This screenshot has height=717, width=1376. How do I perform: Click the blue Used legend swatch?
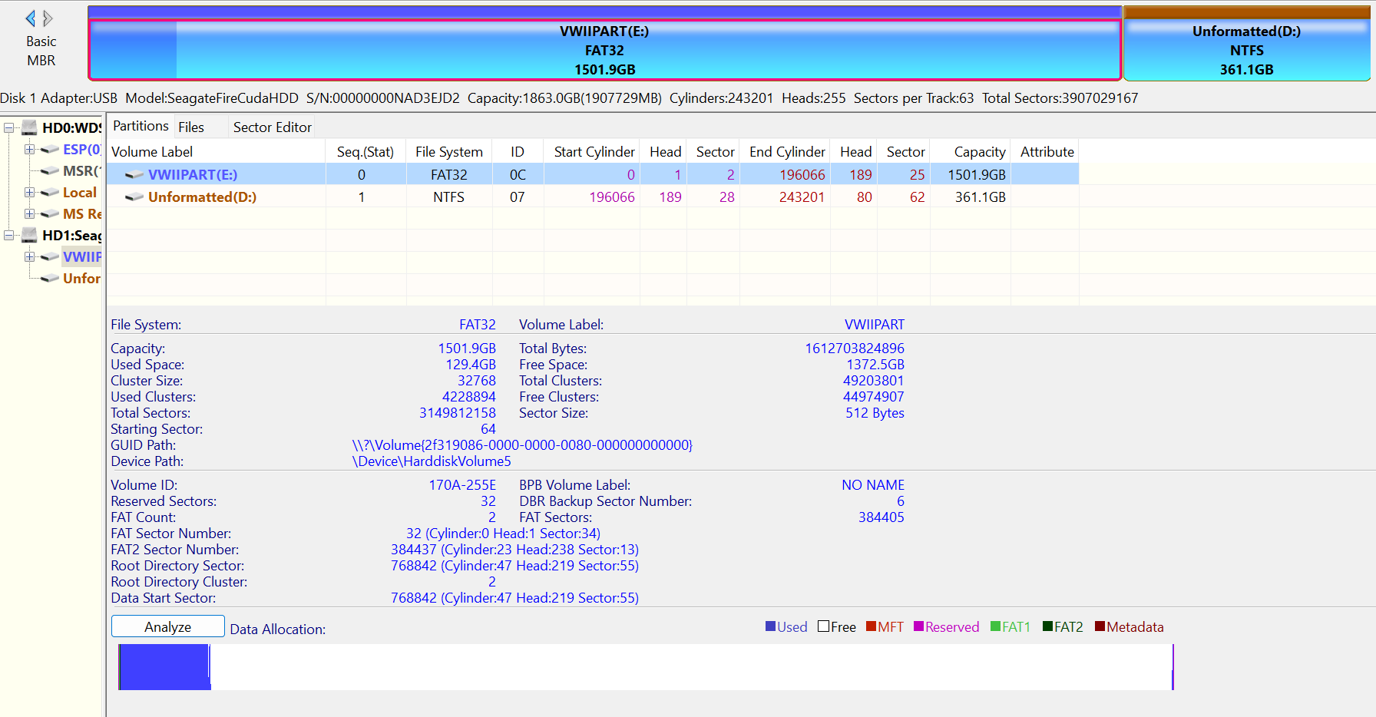770,626
